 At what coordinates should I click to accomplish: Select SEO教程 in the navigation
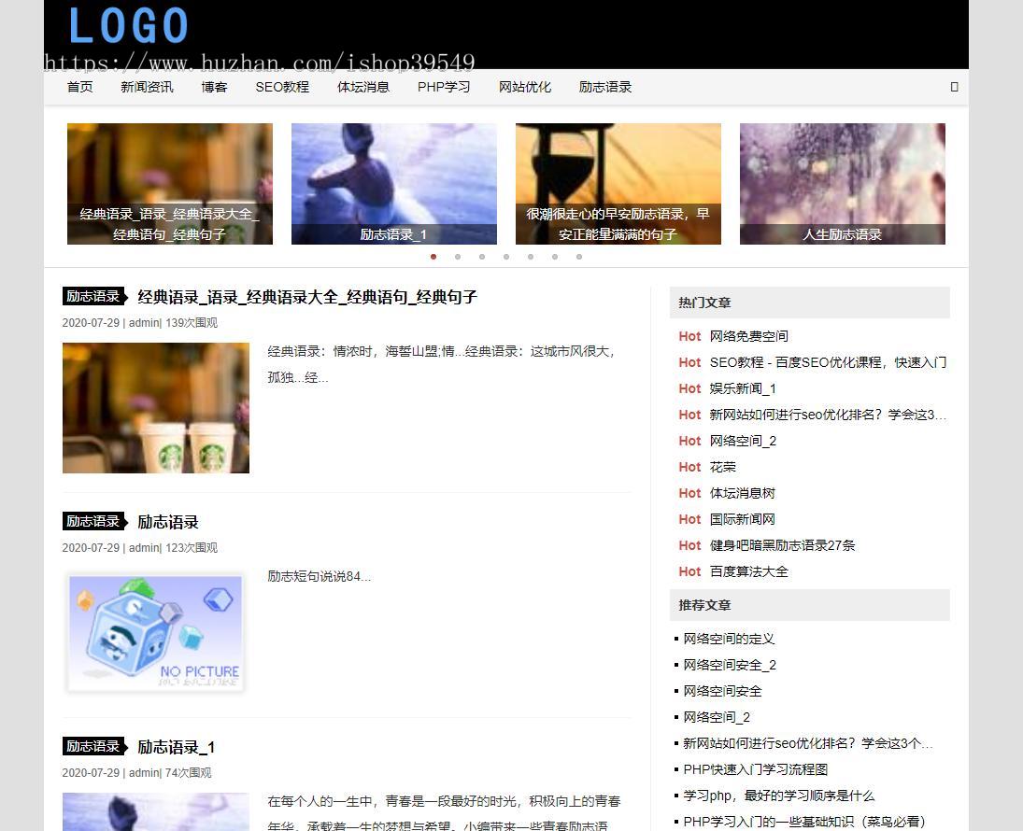282,87
